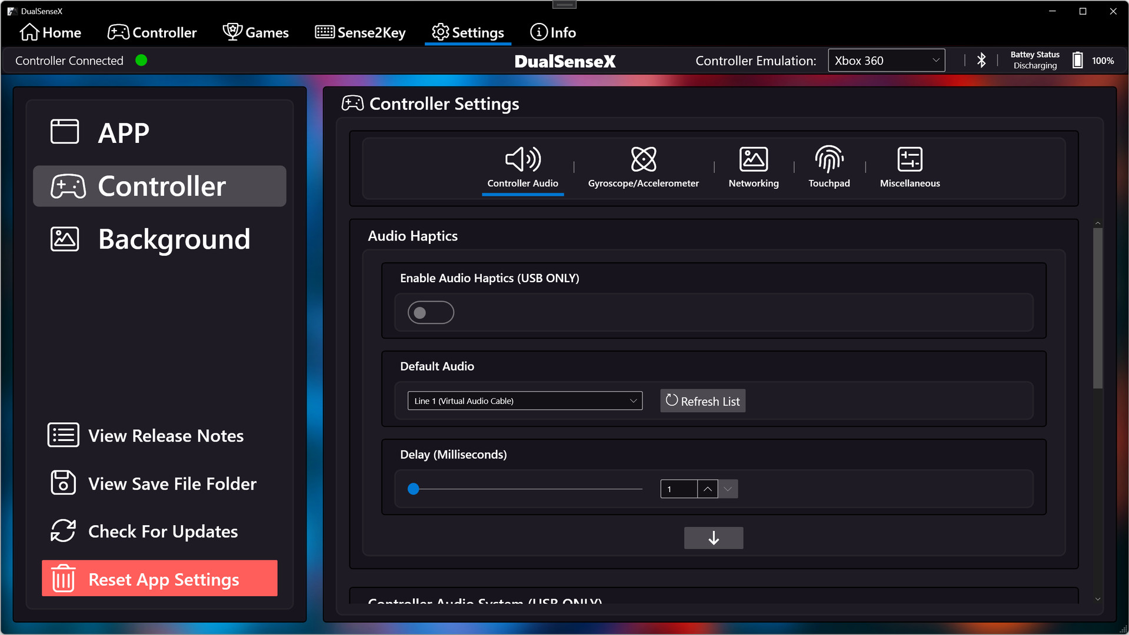
Task: Switch to the Sense2Key tab
Action: coord(360,32)
